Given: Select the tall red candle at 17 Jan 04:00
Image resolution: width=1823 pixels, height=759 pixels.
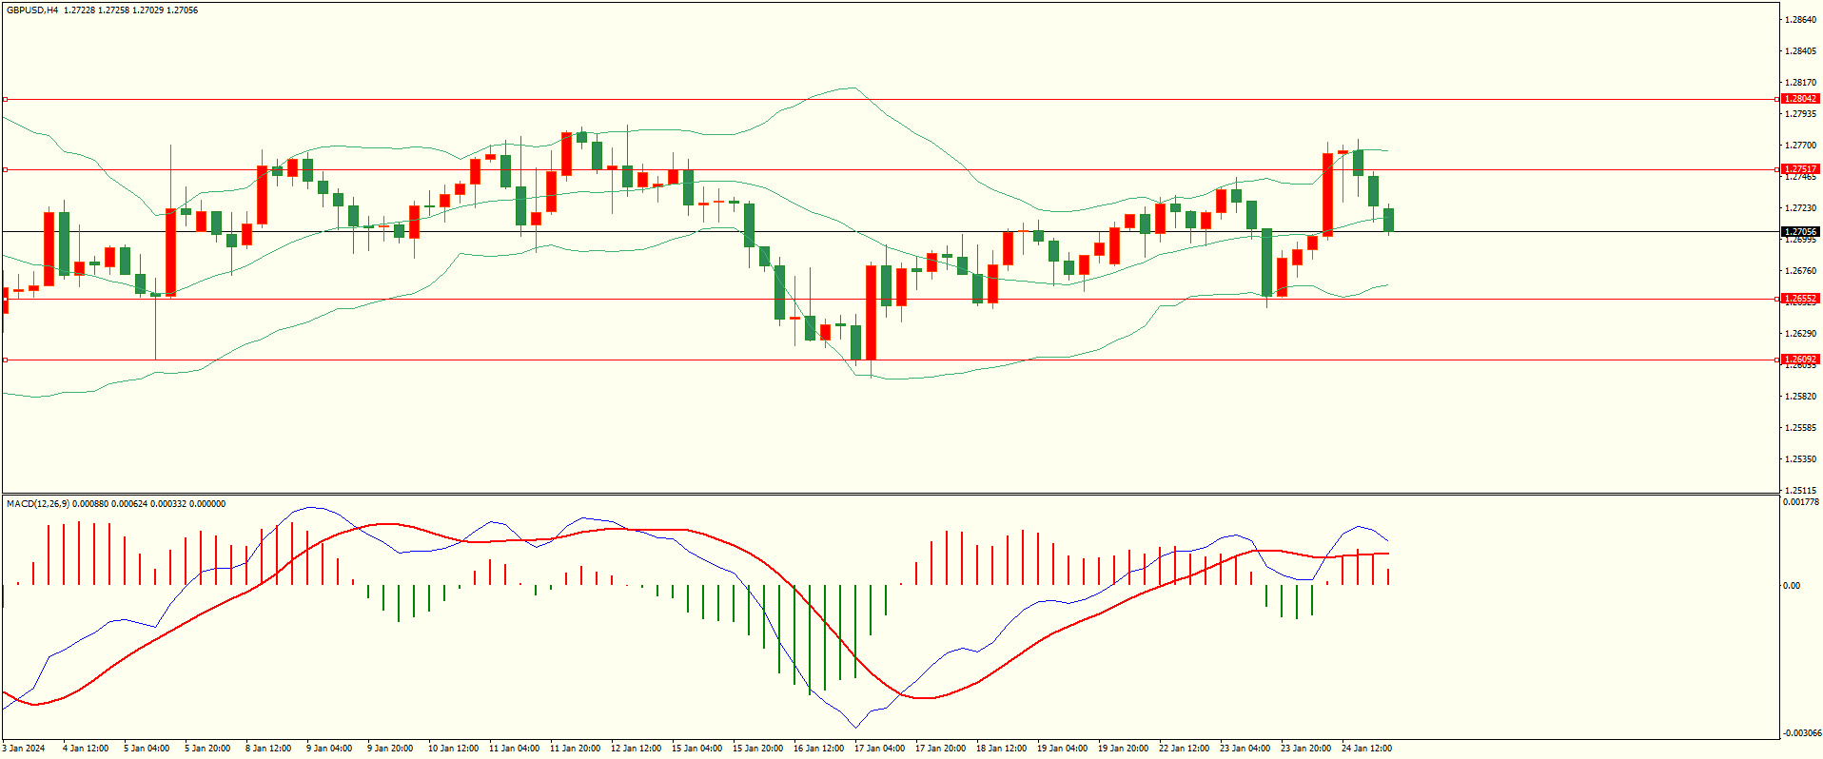Looking at the screenshot, I should pyautogui.click(x=871, y=312).
